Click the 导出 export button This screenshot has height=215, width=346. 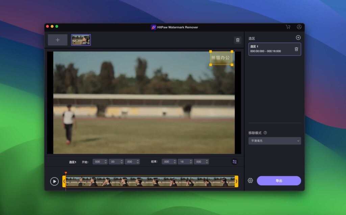279,180
